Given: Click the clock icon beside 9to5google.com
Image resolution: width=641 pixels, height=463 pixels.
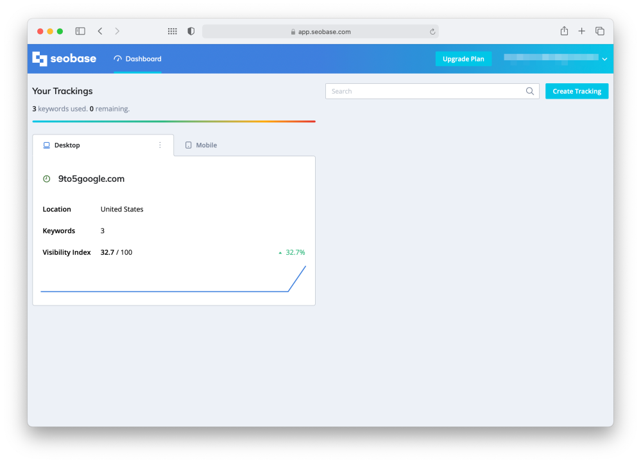Looking at the screenshot, I should point(46,179).
